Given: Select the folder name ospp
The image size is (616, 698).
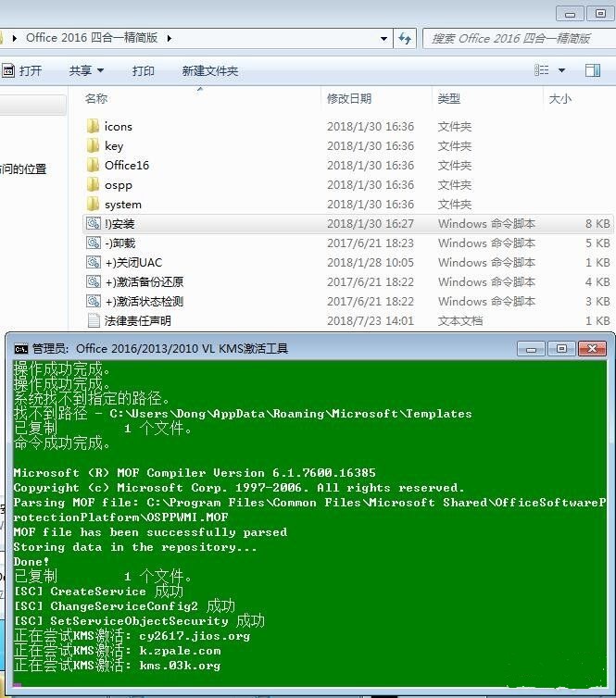Looking at the screenshot, I should point(119,185).
